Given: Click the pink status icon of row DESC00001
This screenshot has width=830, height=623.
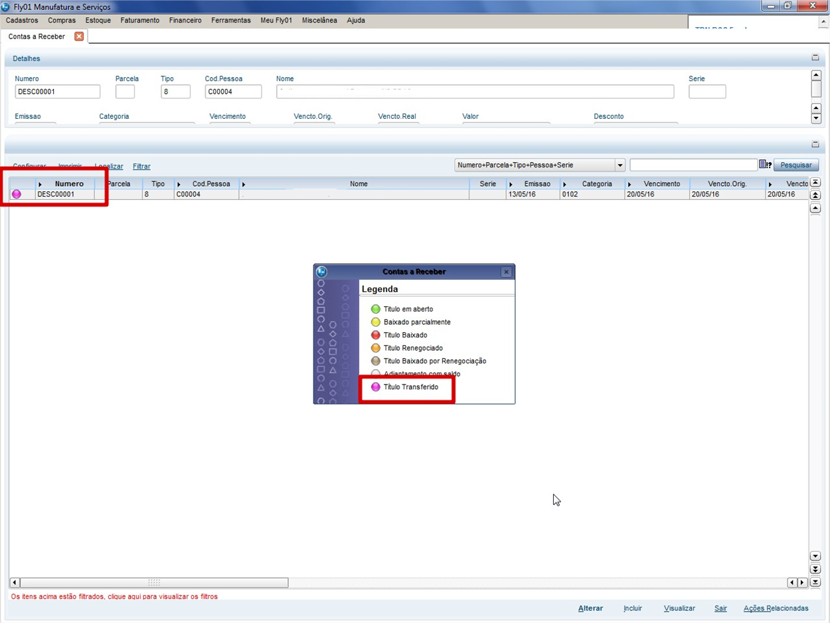Looking at the screenshot, I should pos(17,195).
